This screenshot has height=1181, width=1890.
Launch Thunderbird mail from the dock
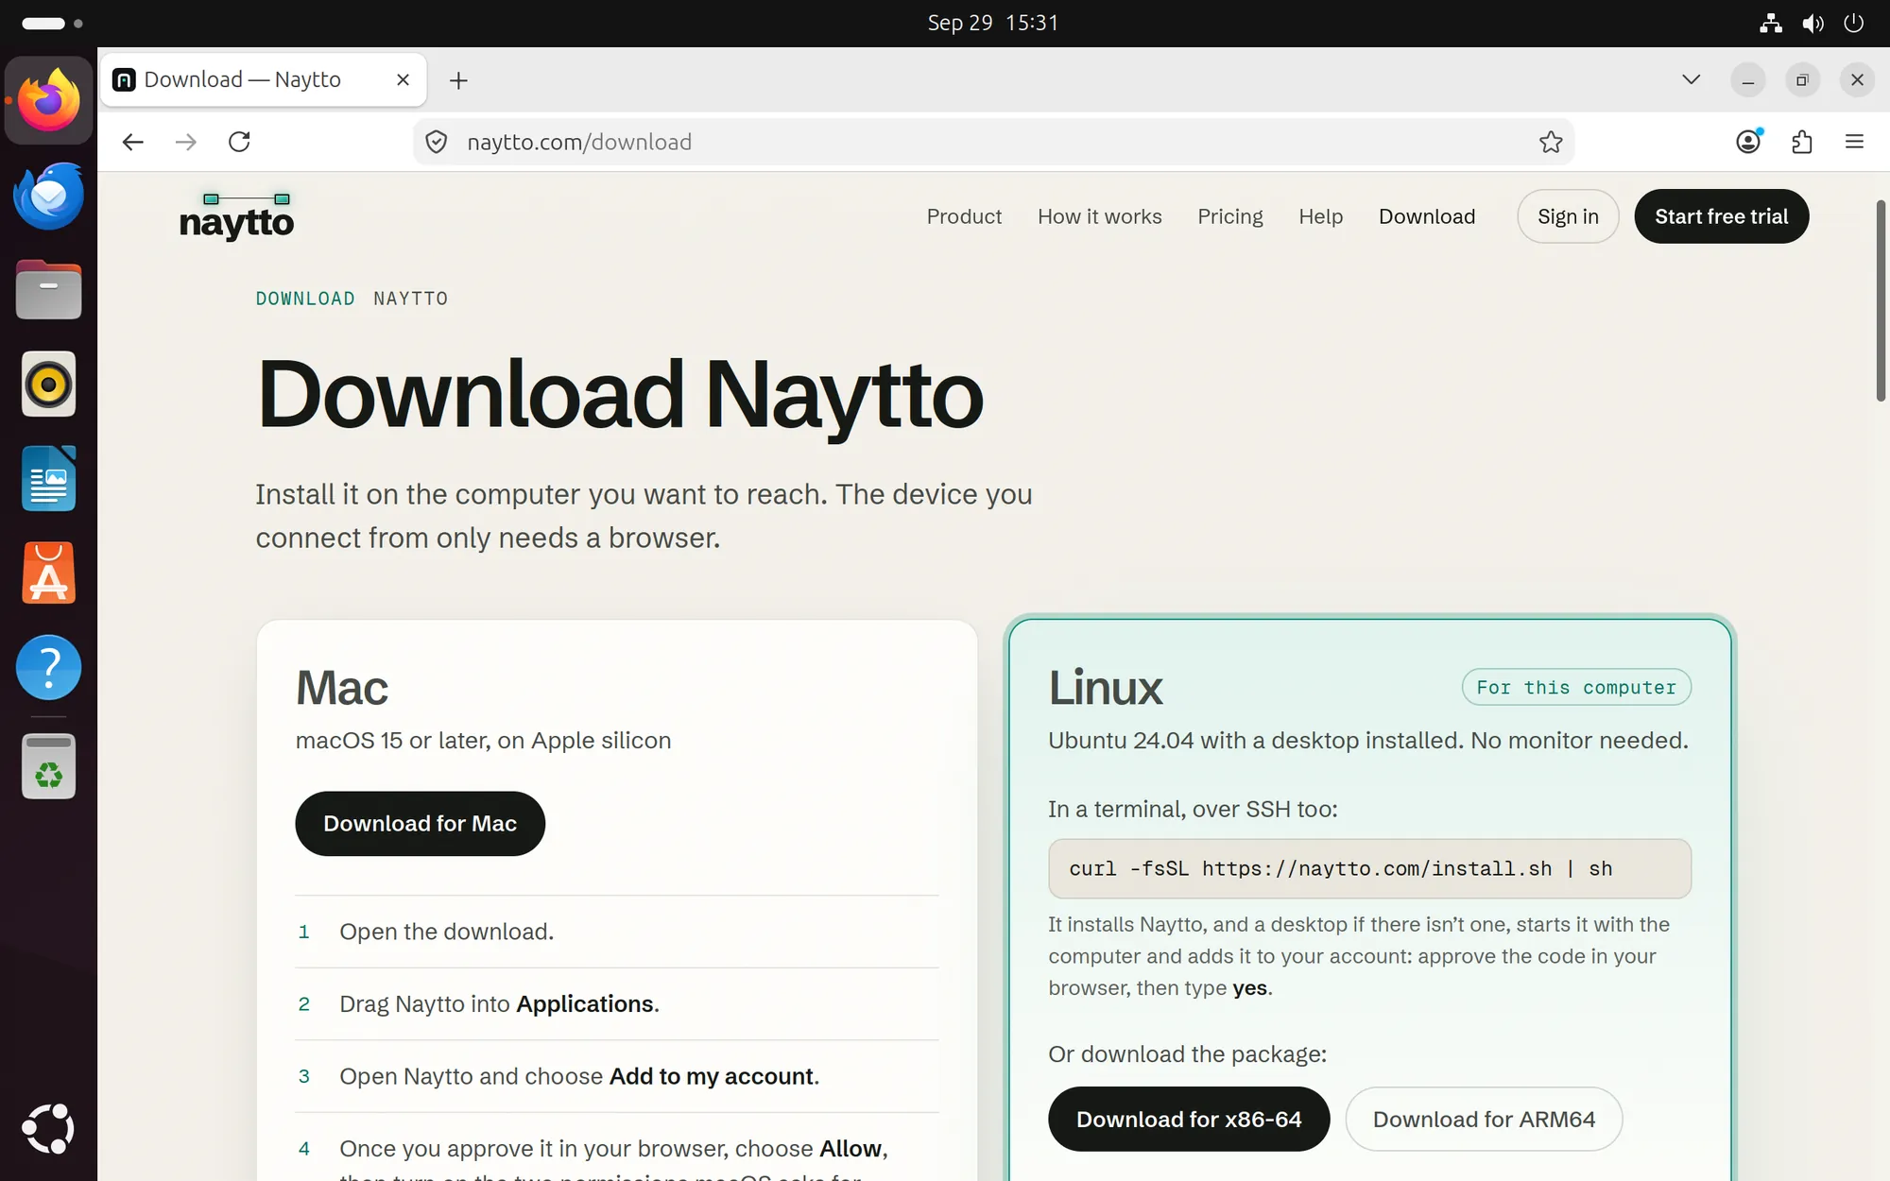tap(48, 196)
